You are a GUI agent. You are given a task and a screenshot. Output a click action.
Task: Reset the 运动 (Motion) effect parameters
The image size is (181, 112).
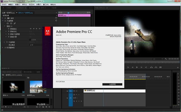(x=55, y=18)
